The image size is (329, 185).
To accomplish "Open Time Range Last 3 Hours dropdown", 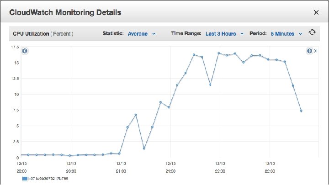I will point(224,34).
